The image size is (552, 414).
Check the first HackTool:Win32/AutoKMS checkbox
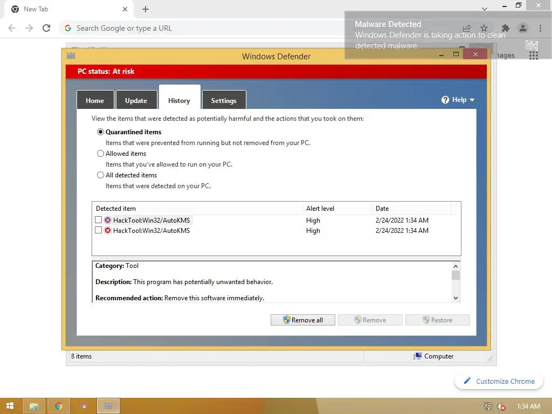99,220
